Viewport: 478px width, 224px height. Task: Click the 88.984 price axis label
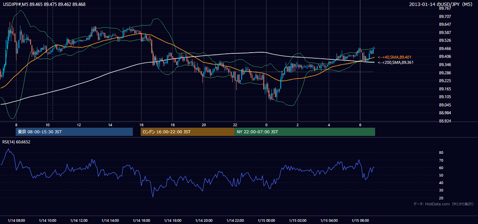pyautogui.click(x=445, y=113)
